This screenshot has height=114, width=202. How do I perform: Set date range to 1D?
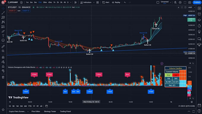10,106
